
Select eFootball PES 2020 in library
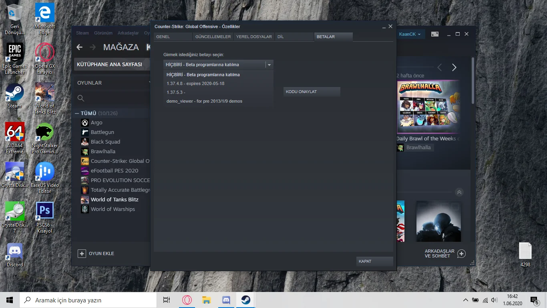point(115,171)
